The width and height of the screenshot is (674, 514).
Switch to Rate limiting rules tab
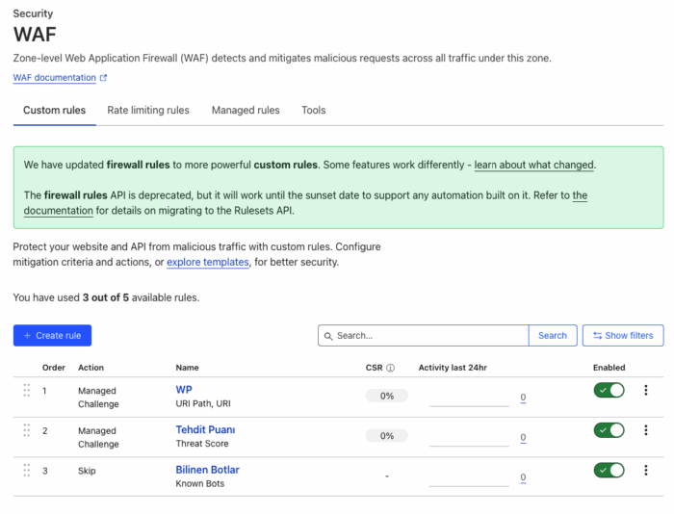point(148,111)
